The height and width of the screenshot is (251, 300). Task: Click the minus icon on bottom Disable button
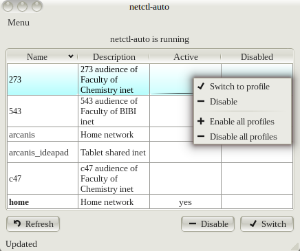pos(193,223)
